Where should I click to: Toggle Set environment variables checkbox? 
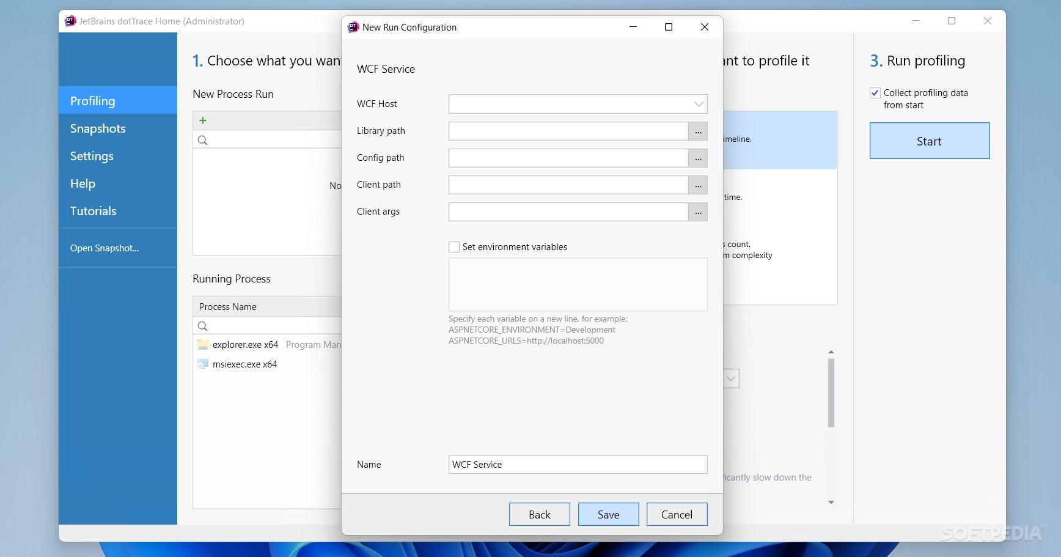[x=454, y=247]
